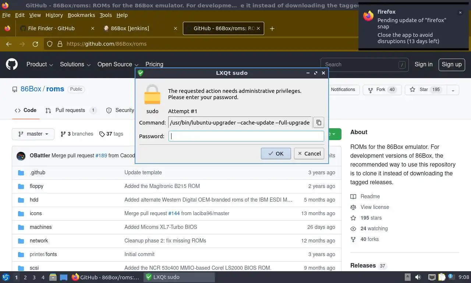Open a new Firefox tab
471x283 pixels.
[272, 28]
